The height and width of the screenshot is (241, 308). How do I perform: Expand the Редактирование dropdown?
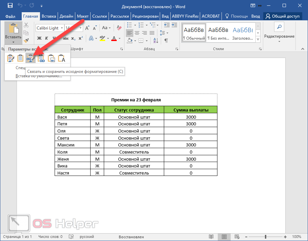pyautogui.click(x=279, y=42)
